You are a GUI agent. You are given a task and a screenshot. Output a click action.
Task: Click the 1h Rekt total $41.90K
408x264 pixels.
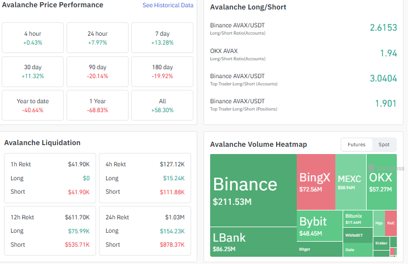[x=79, y=164]
